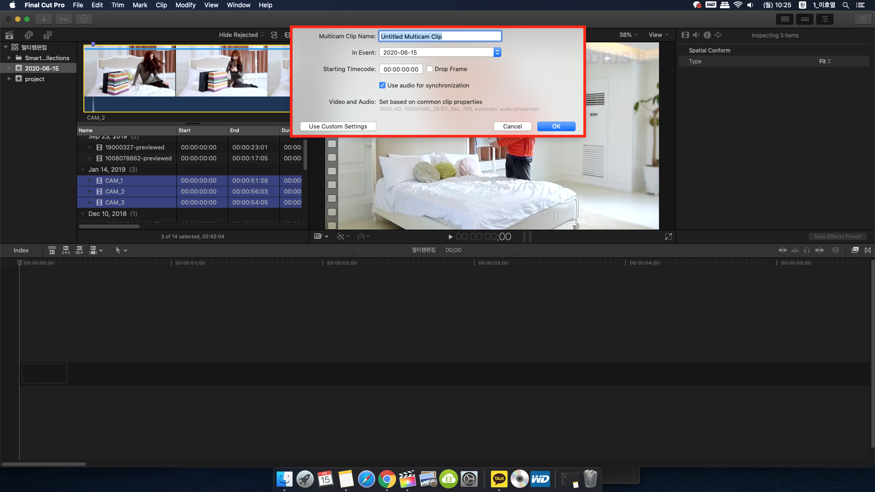Open the info inspector icon

pos(707,35)
